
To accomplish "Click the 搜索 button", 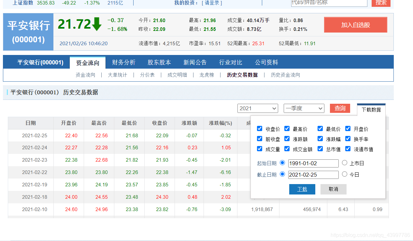I will click(x=381, y=3).
